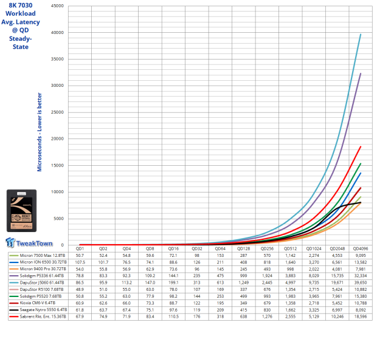
Task: Click the Sabrent Rkt. Ent. red legend swatch
Action: 14,316
